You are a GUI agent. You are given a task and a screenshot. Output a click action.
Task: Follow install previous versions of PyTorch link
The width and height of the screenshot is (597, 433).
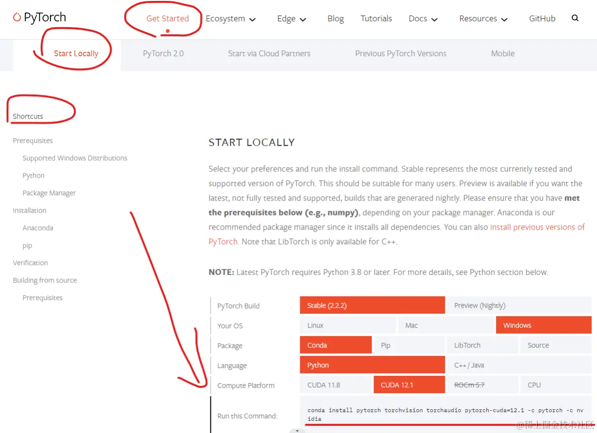click(537, 227)
